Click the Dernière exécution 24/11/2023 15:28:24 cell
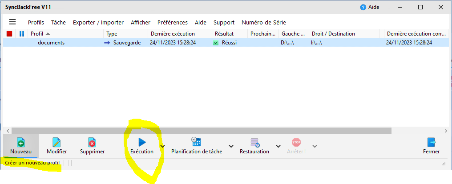 [173, 43]
